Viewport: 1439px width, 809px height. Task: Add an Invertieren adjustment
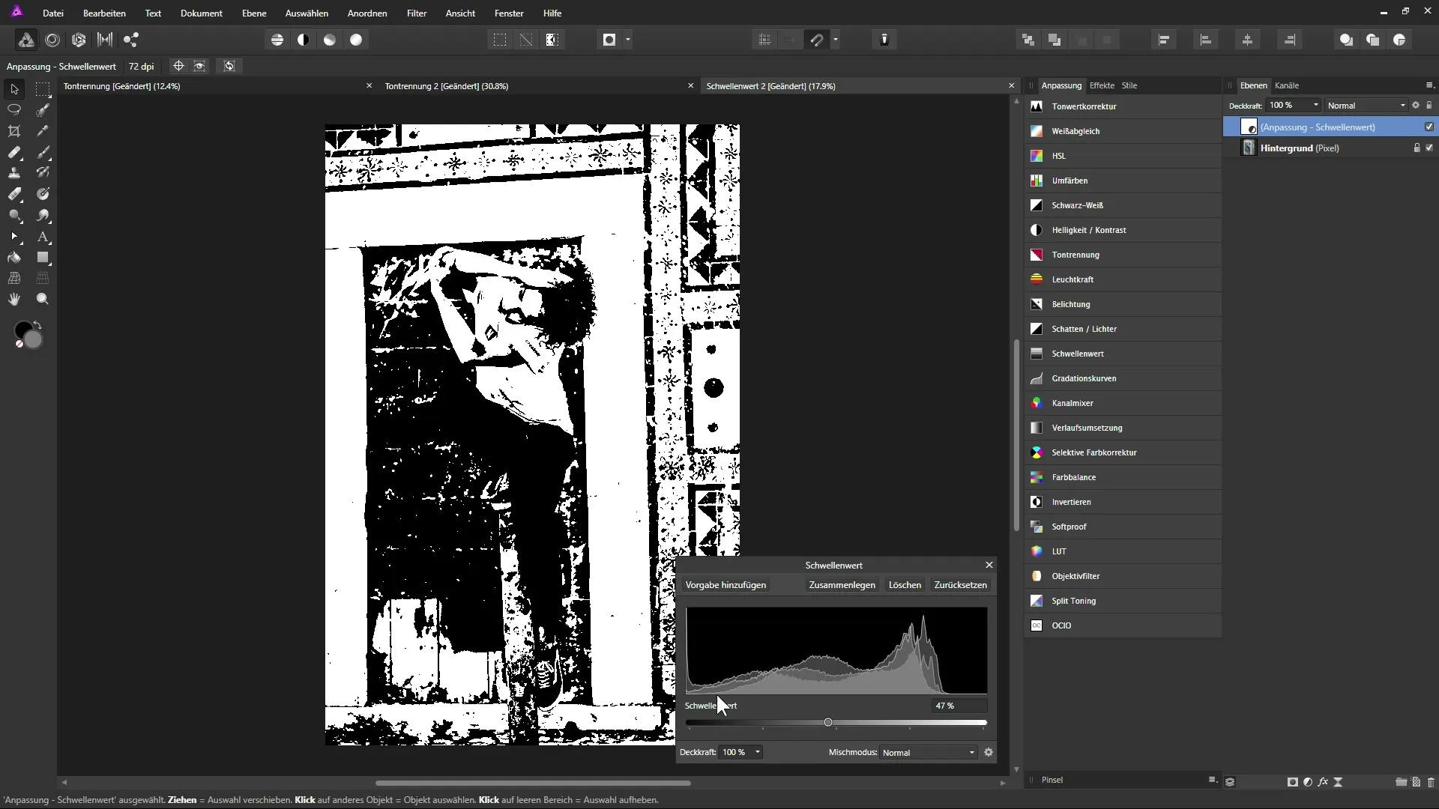(x=1123, y=502)
